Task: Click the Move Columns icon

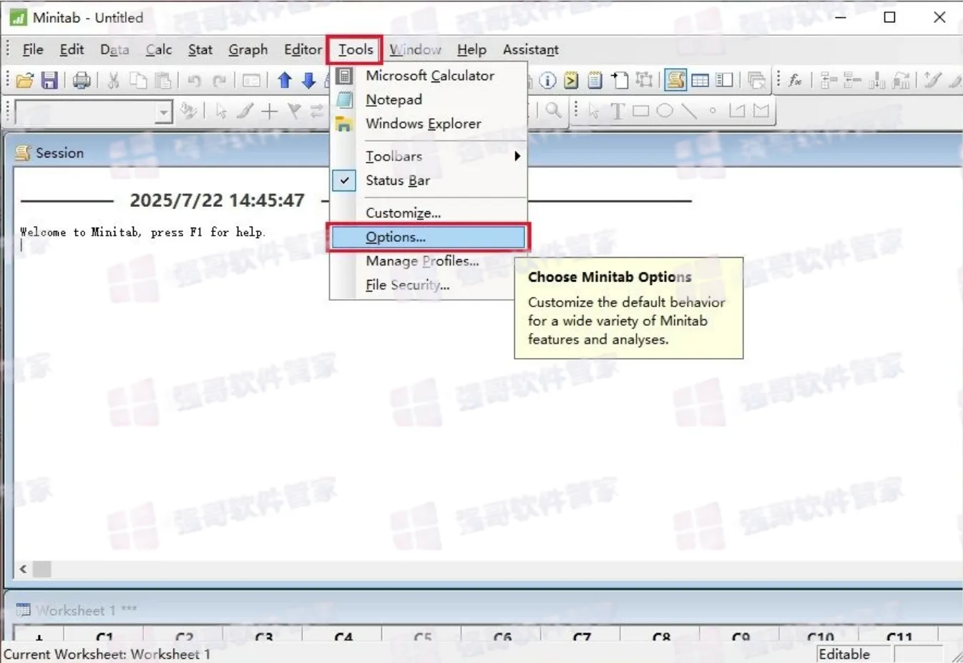Action: [901, 80]
